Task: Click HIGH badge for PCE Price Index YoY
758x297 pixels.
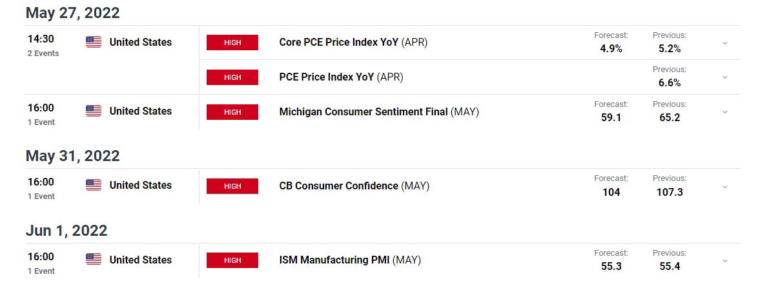Action: point(232,77)
